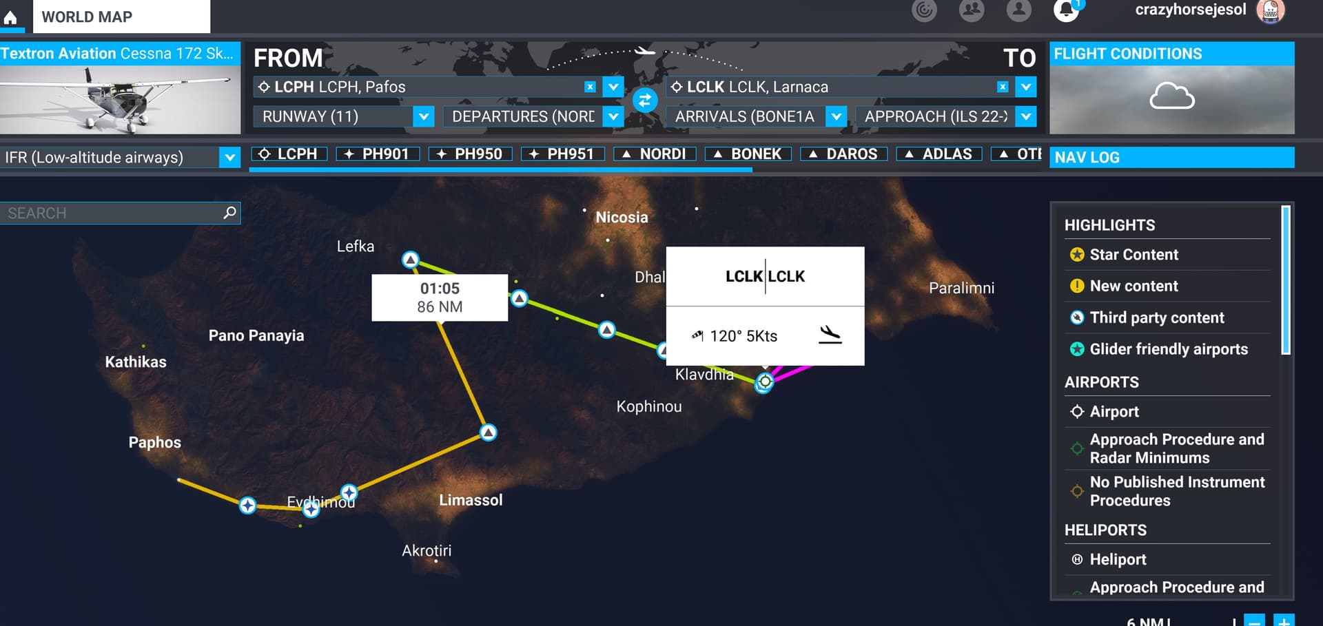Click the Limassol city label
Image resolution: width=1323 pixels, height=626 pixels.
click(471, 500)
